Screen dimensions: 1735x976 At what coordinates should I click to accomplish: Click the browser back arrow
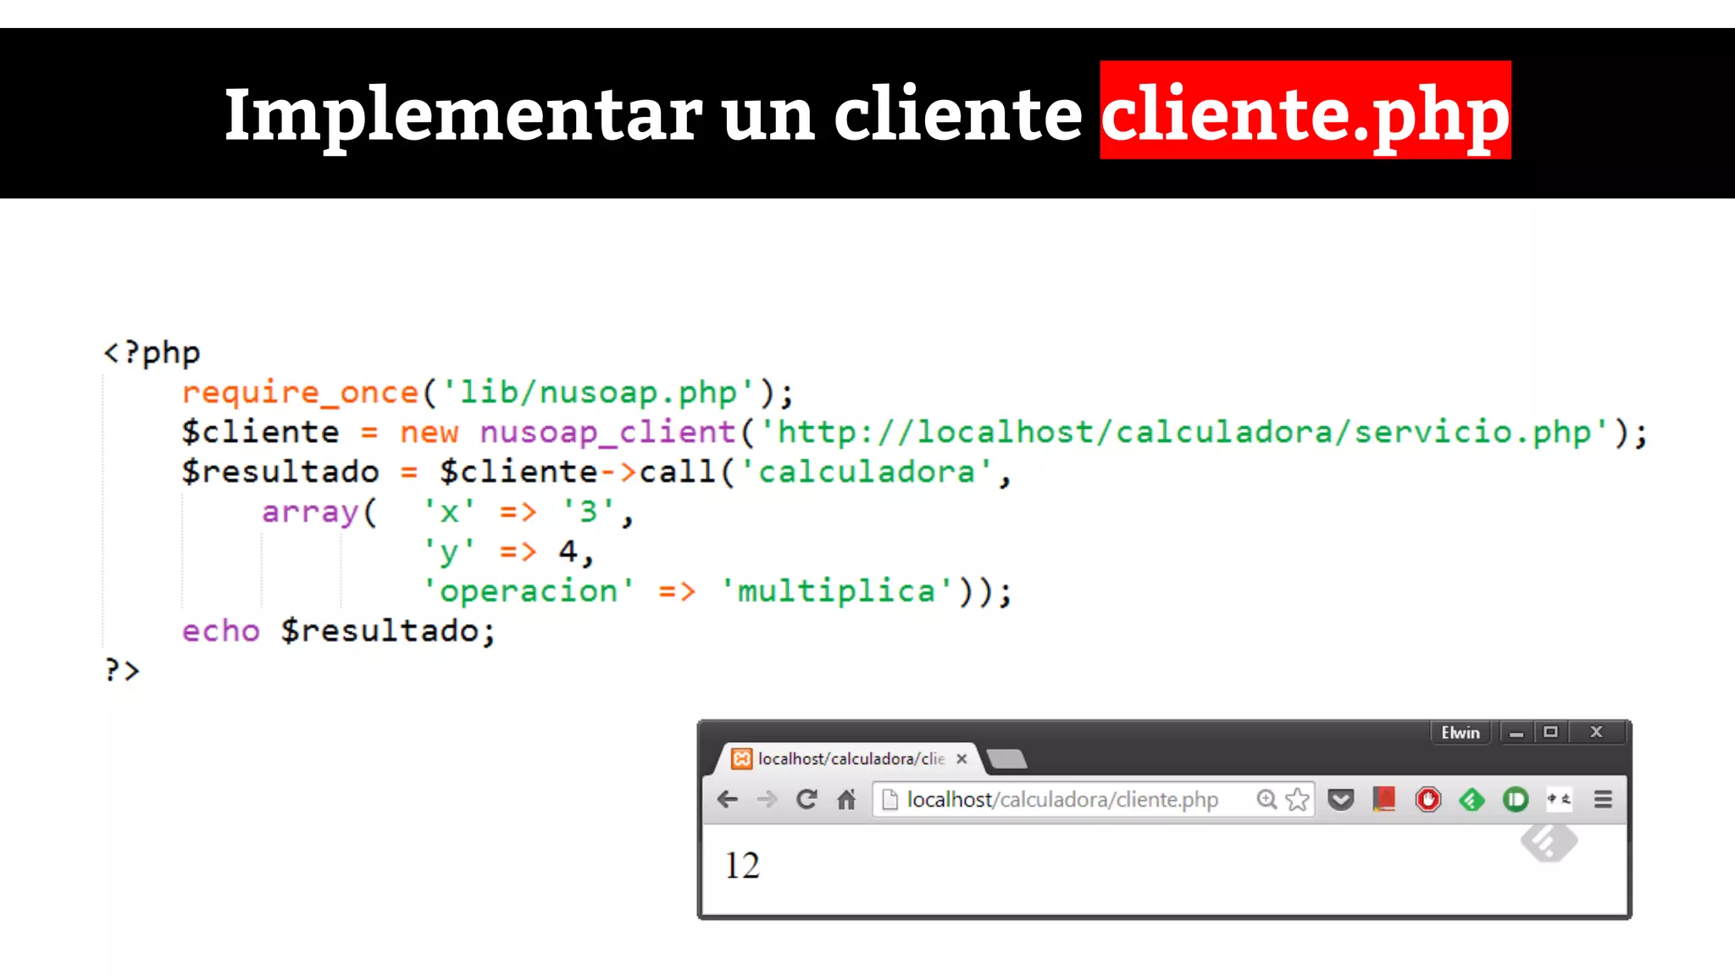point(728,799)
